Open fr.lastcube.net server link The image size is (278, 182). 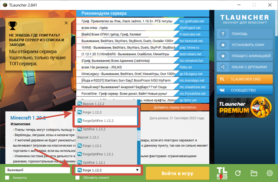pyautogui.click(x=190, y=34)
